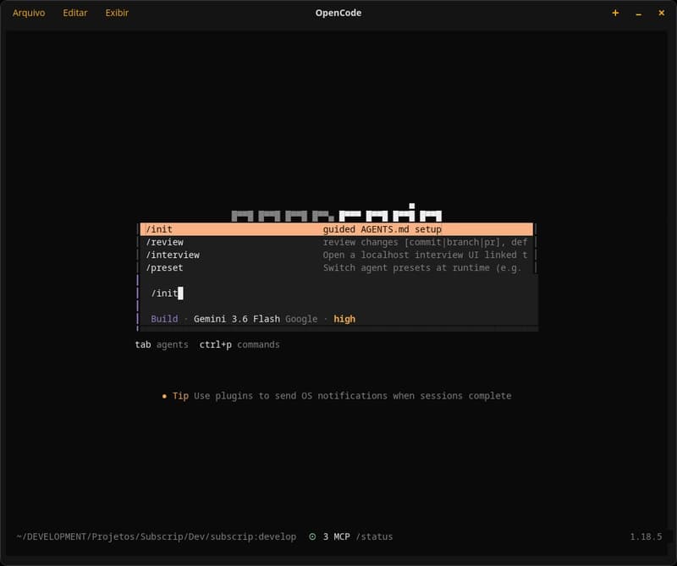The image size is (677, 566).
Task: Choose the /review command from list
Action: [337, 242]
